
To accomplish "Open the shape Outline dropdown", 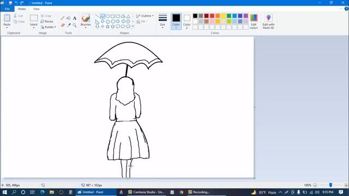I will [x=145, y=16].
